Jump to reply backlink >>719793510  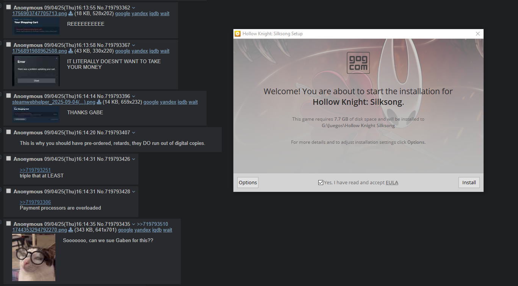[152, 224]
